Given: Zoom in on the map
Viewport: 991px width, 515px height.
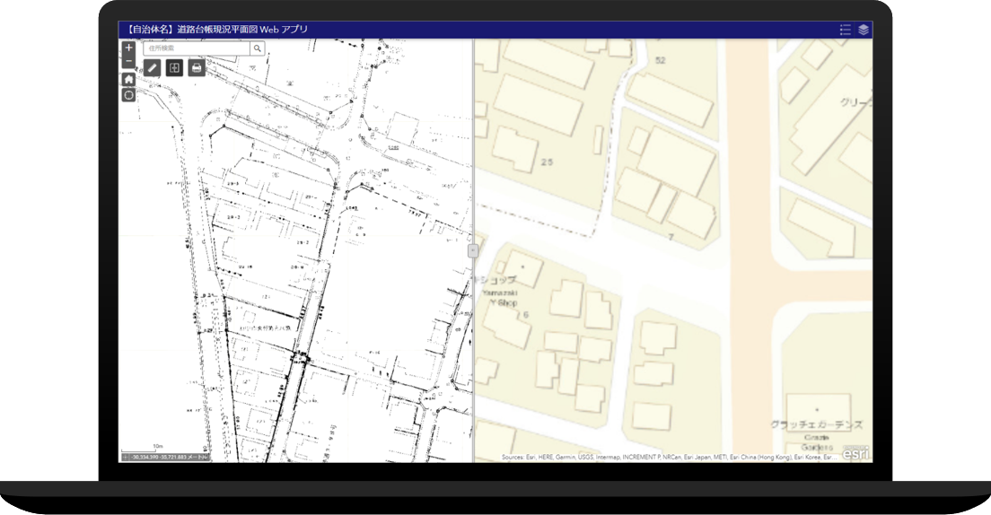Looking at the screenshot, I should coord(128,48).
